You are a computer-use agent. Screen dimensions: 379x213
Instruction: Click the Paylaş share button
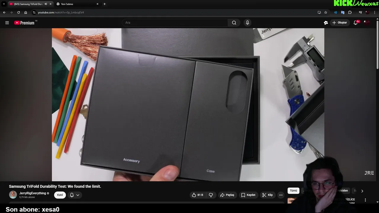[x=227, y=195]
